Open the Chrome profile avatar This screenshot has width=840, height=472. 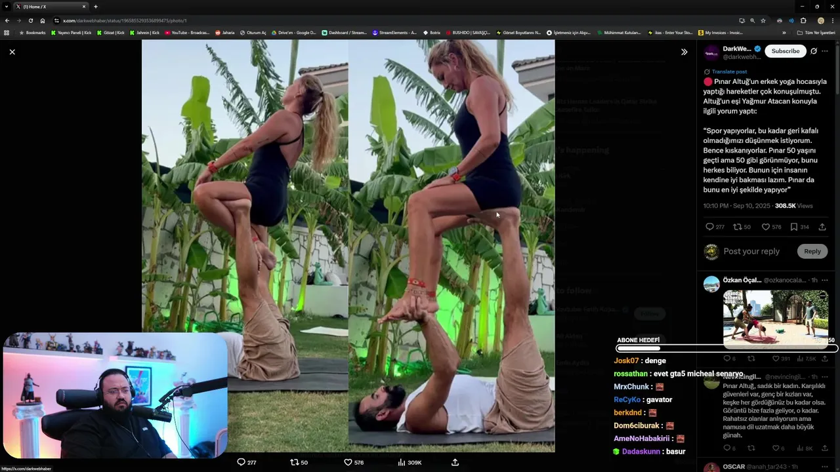(x=820, y=20)
